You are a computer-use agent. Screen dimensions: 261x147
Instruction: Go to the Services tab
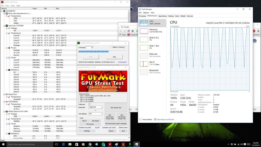coord(190,16)
